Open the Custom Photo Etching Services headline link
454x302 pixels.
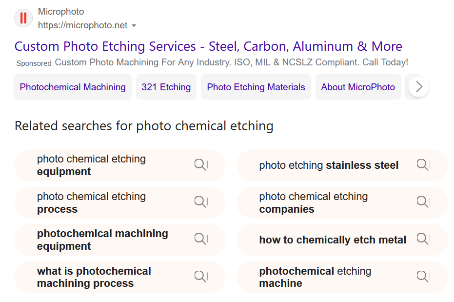208,46
